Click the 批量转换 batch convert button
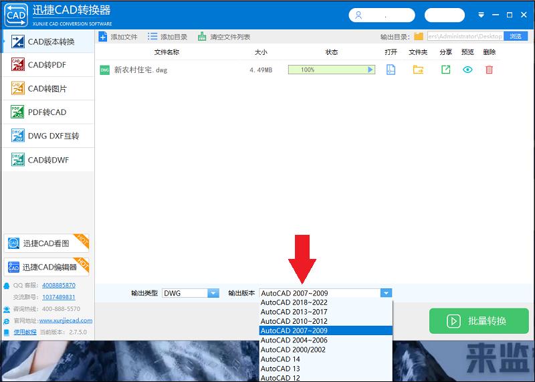The image size is (535, 382). (479, 321)
